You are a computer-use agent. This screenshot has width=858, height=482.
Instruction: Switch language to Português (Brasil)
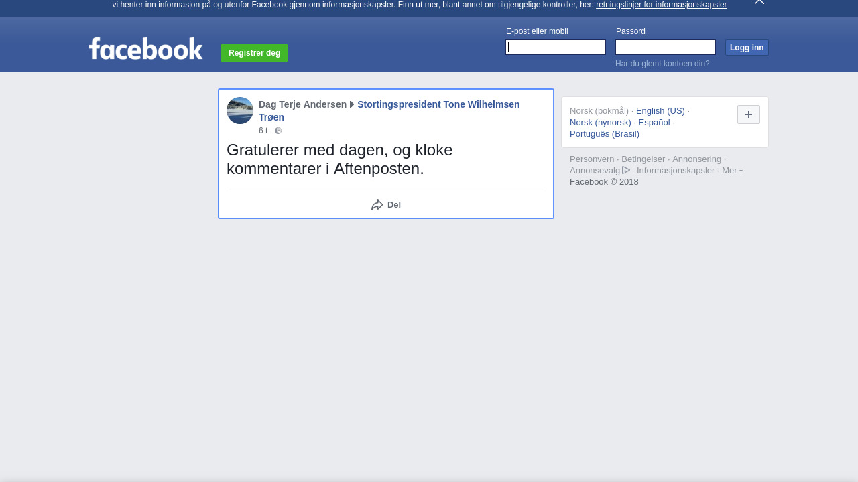(605, 134)
